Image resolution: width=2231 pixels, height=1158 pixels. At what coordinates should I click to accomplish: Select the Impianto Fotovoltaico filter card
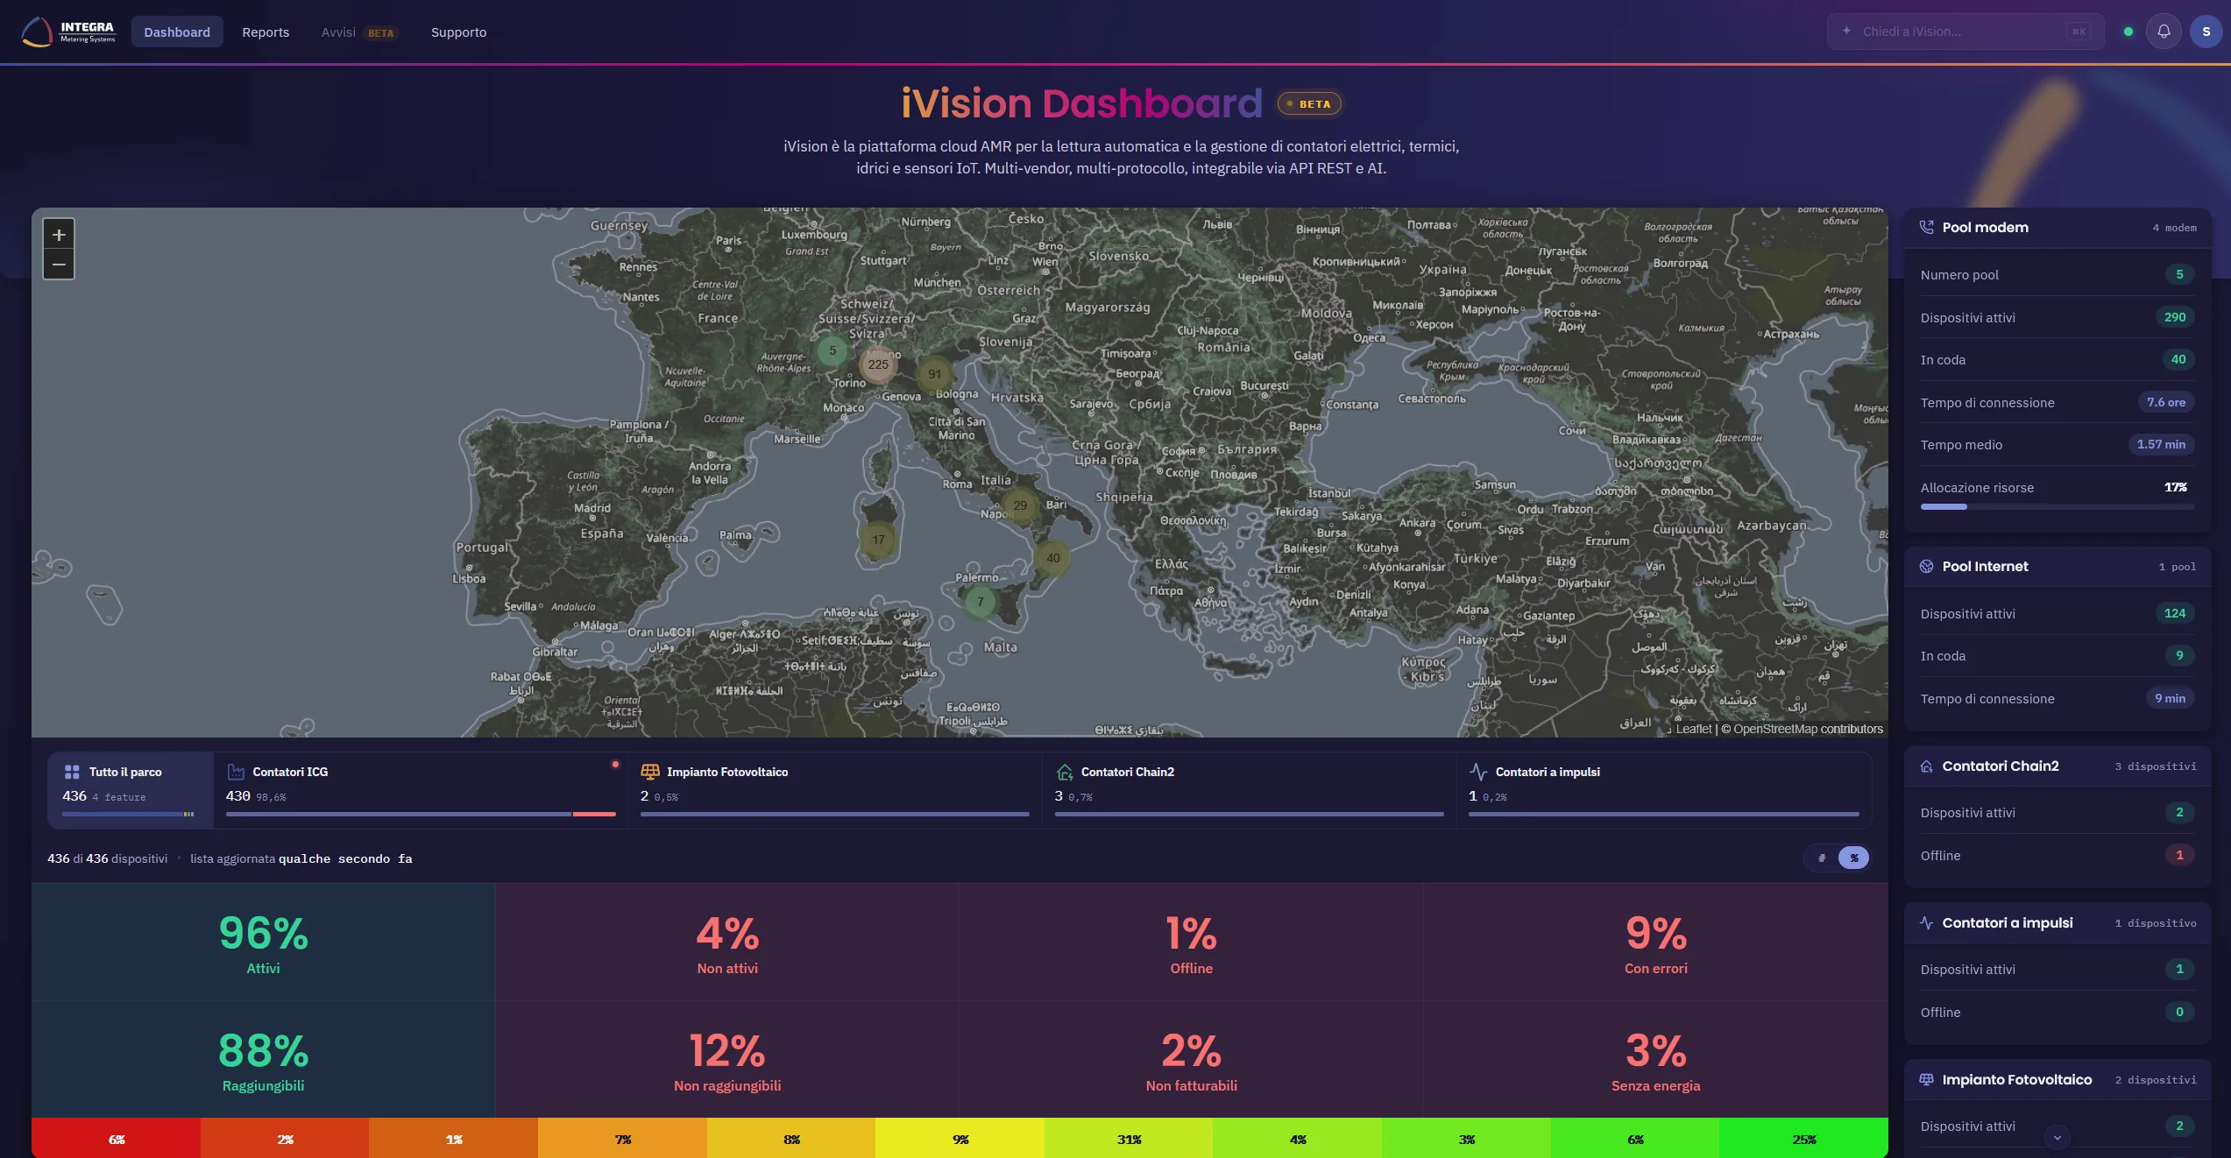coord(835,790)
